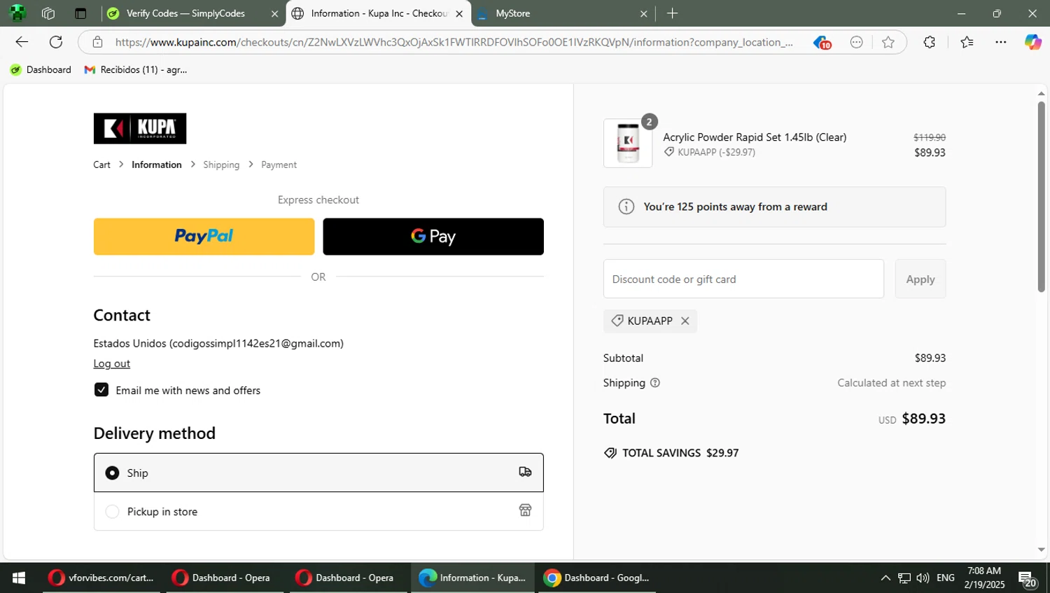Viewport: 1050px width, 593px height.
Task: Reload the Kupa checkout page
Action: 56,42
